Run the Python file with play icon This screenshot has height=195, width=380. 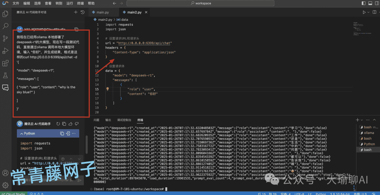[364, 12]
